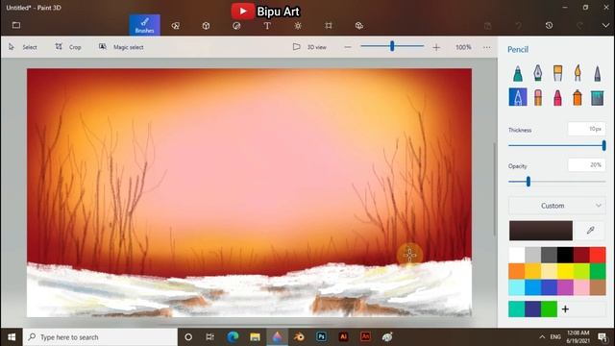Open the 2D shapes tab
This screenshot has width=615, height=346.
click(x=175, y=26)
